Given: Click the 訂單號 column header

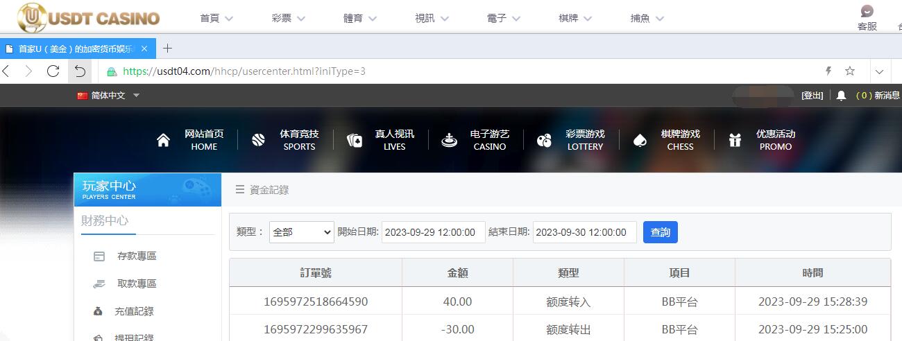Looking at the screenshot, I should tap(316, 273).
